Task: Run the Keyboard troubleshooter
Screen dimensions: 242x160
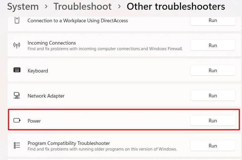Action: pyautogui.click(x=212, y=71)
